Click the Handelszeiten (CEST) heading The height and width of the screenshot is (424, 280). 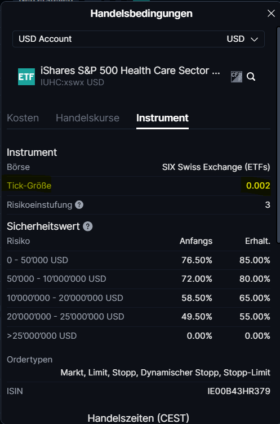(139, 418)
